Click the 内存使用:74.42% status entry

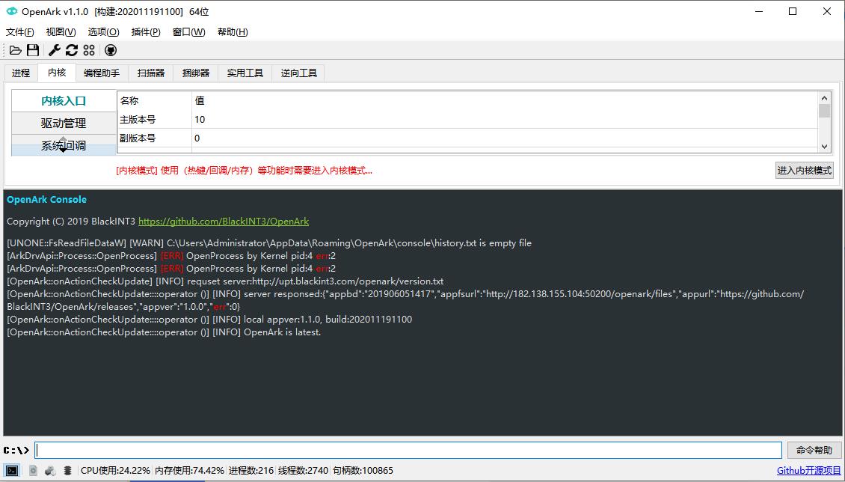(x=189, y=471)
